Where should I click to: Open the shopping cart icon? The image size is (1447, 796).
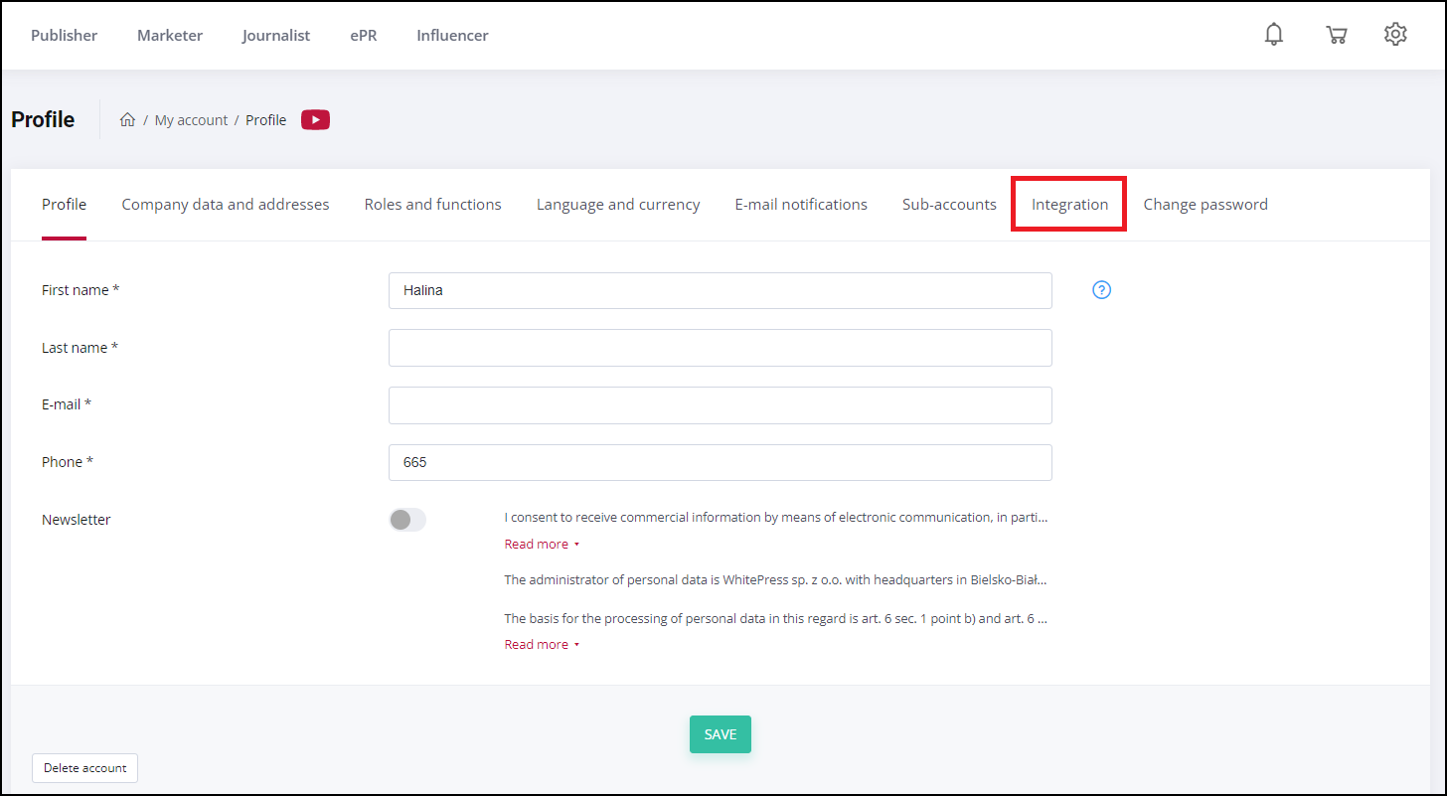coord(1336,35)
